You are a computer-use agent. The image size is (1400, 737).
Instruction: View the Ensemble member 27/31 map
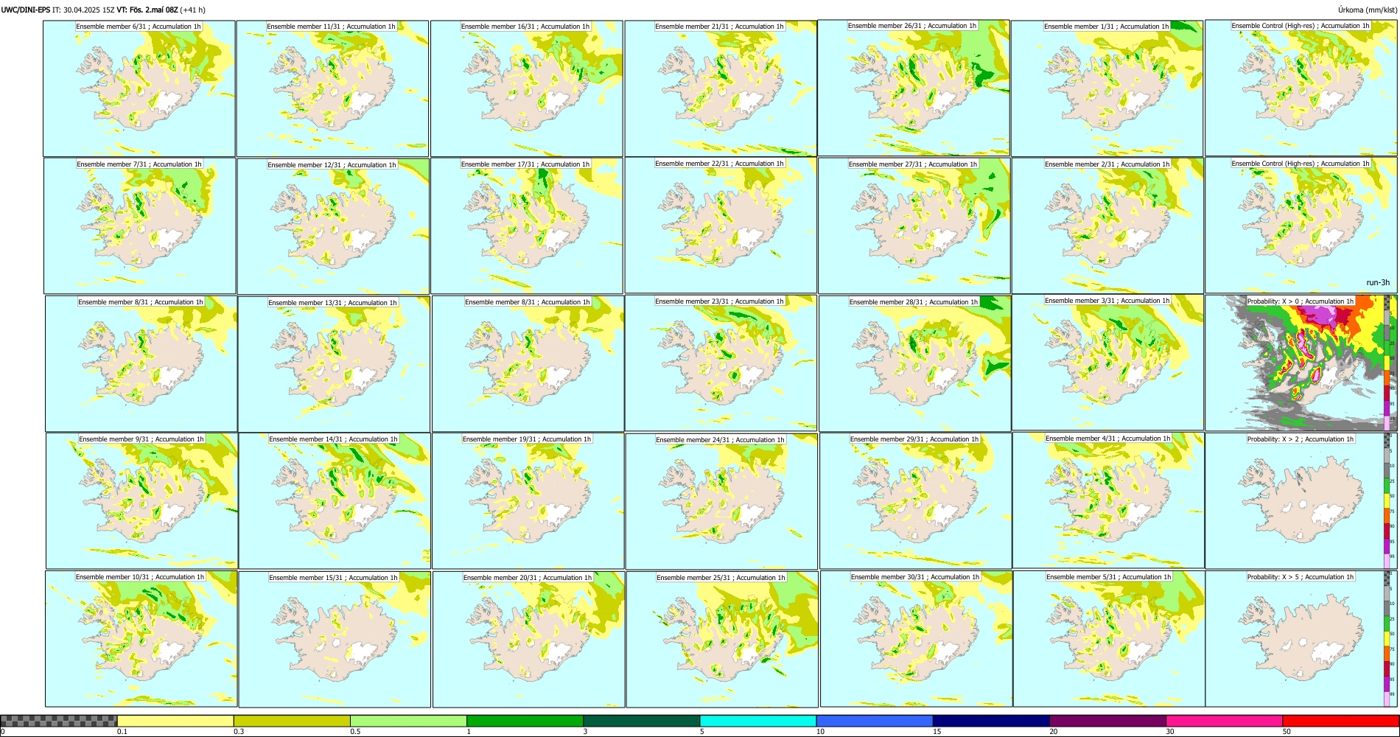coord(914,226)
